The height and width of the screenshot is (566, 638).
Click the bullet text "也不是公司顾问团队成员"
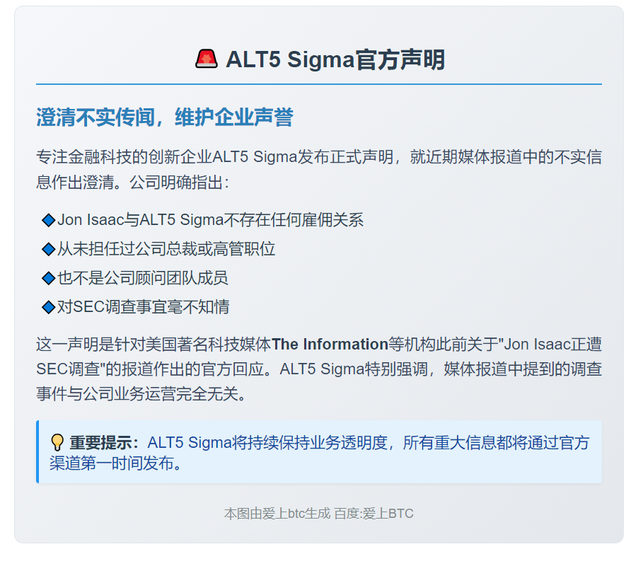tap(143, 278)
